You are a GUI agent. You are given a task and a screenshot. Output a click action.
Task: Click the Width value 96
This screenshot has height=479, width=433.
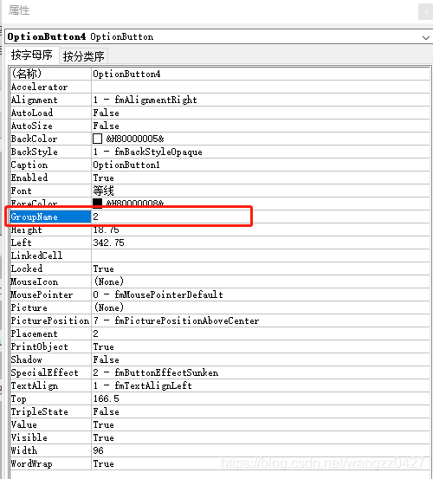click(99, 450)
